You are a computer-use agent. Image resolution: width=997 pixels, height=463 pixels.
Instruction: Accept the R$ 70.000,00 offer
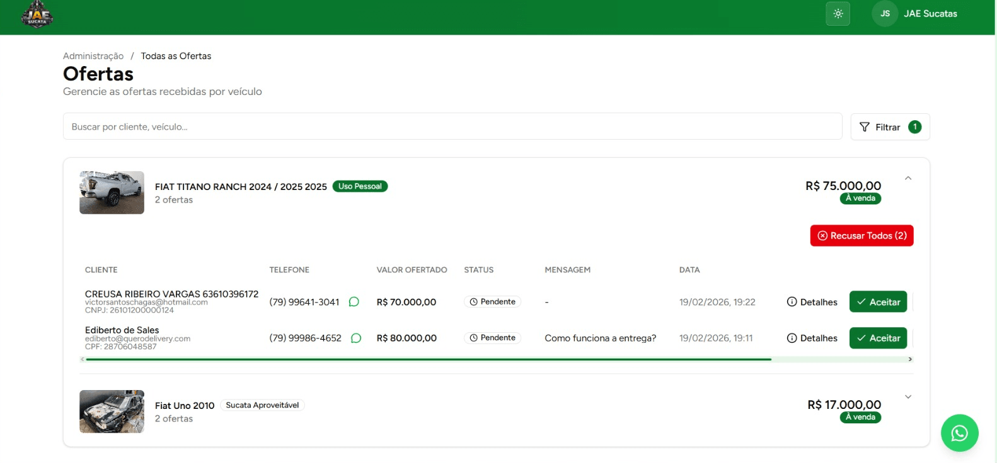point(878,302)
